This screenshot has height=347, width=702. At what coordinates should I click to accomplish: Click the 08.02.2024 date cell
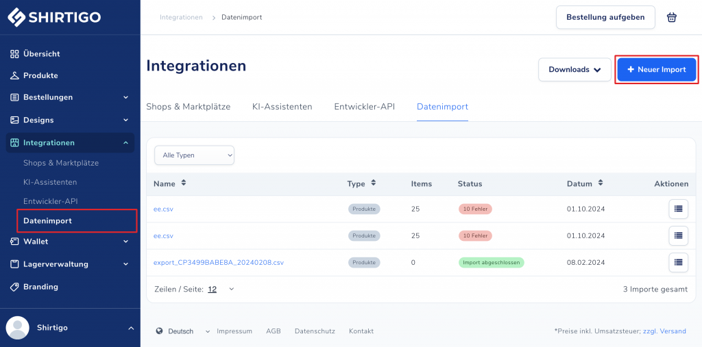coord(584,263)
